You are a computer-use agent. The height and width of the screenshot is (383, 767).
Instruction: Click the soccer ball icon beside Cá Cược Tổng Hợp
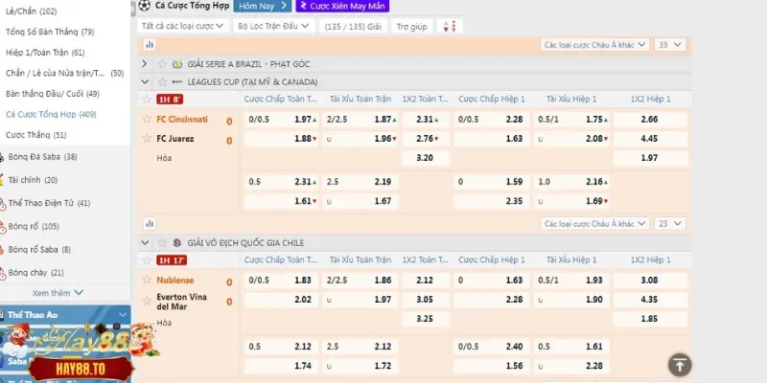point(144,6)
